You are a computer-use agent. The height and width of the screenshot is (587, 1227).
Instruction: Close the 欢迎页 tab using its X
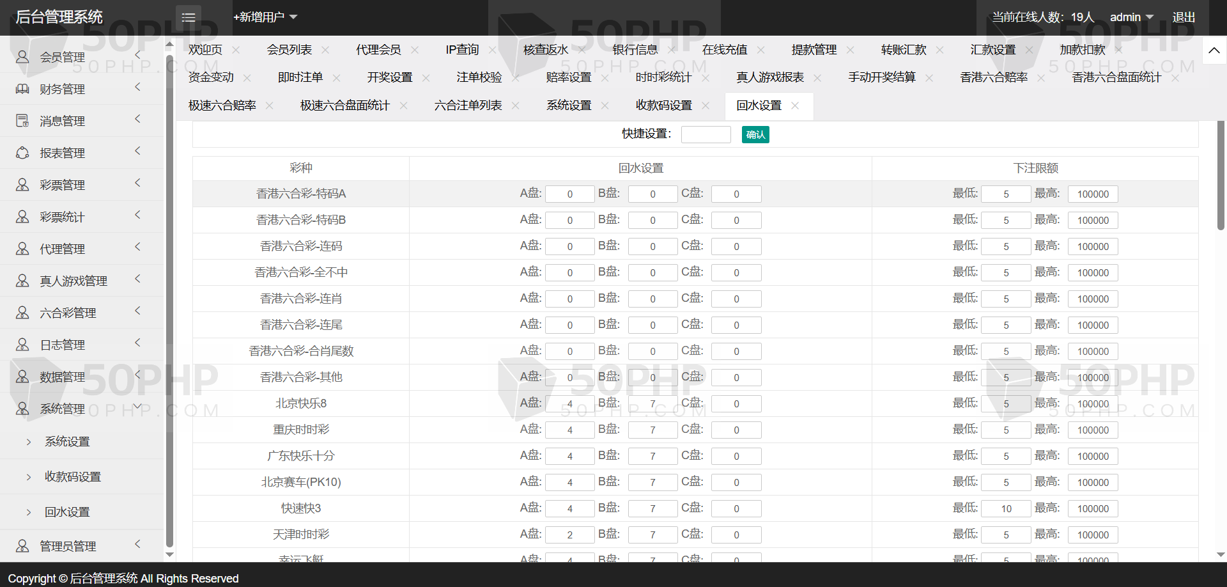pos(236,50)
